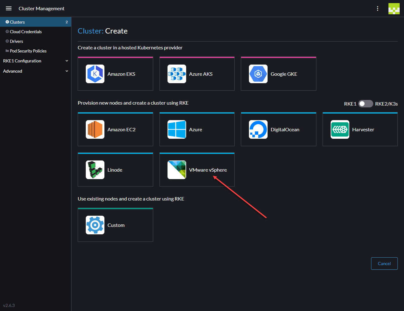Expand the Advanced section chevron
The width and height of the screenshot is (404, 311).
67,71
